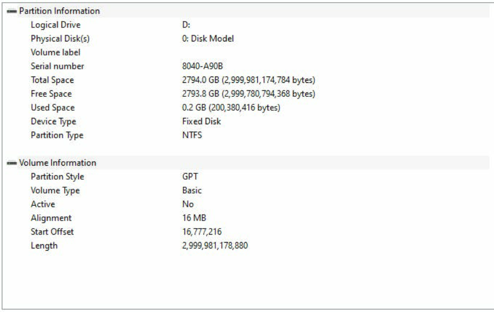Click the Physical Disk(s) label
The image size is (494, 312).
pos(60,39)
